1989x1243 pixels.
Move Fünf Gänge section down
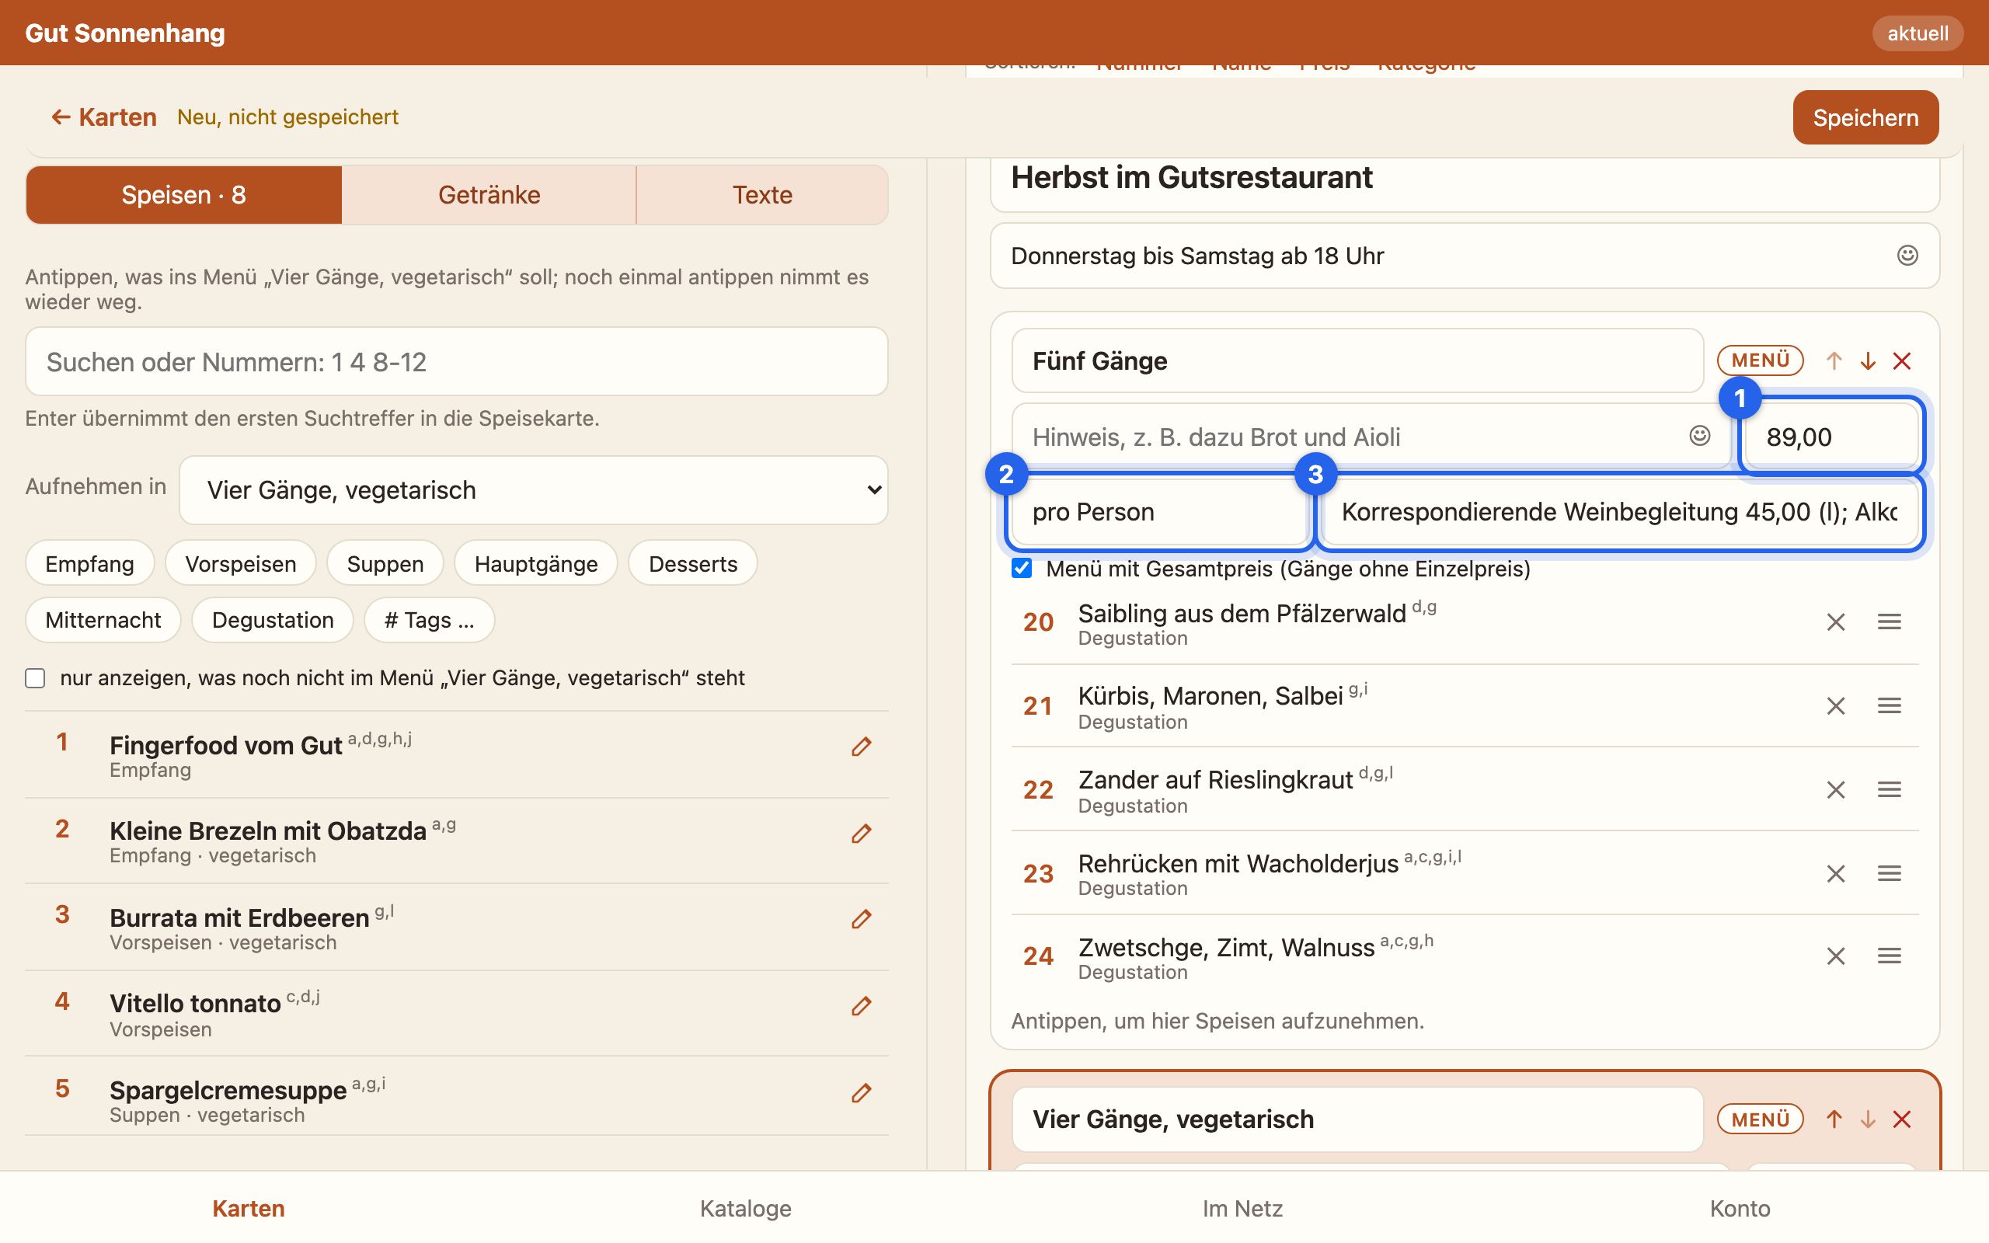coord(1867,361)
